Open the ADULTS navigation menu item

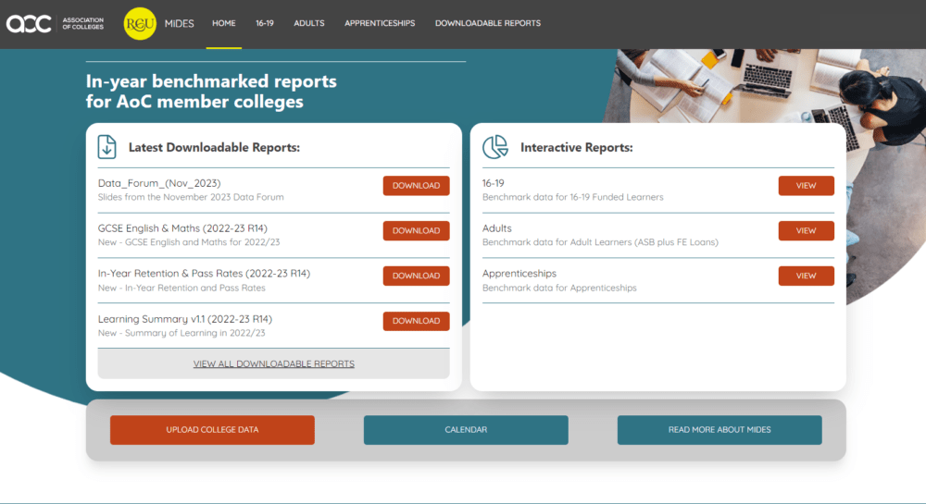(x=309, y=23)
